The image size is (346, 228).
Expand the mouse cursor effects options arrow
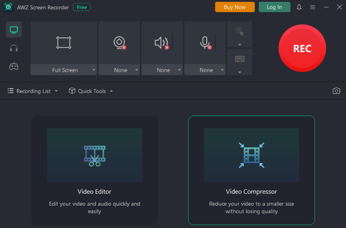(x=240, y=45)
